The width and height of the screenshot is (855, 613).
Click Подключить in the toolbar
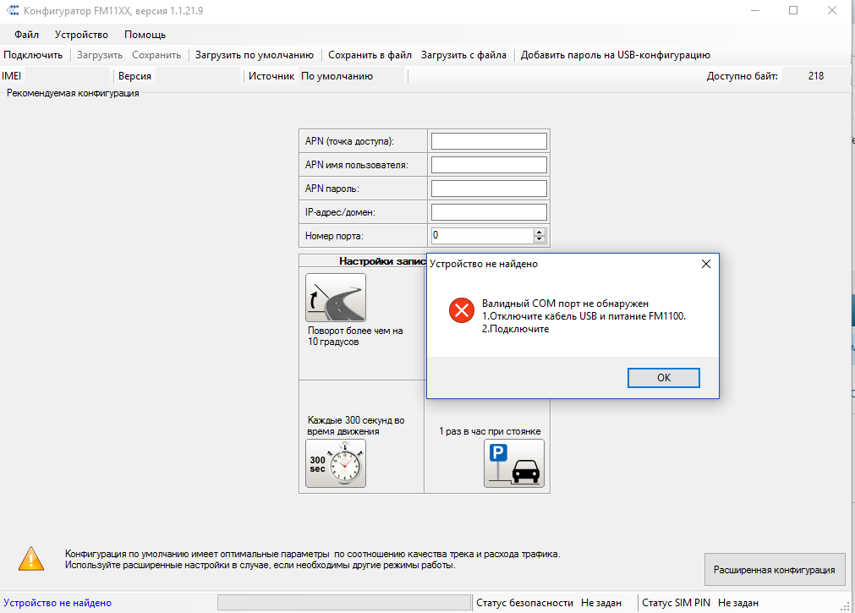(33, 55)
